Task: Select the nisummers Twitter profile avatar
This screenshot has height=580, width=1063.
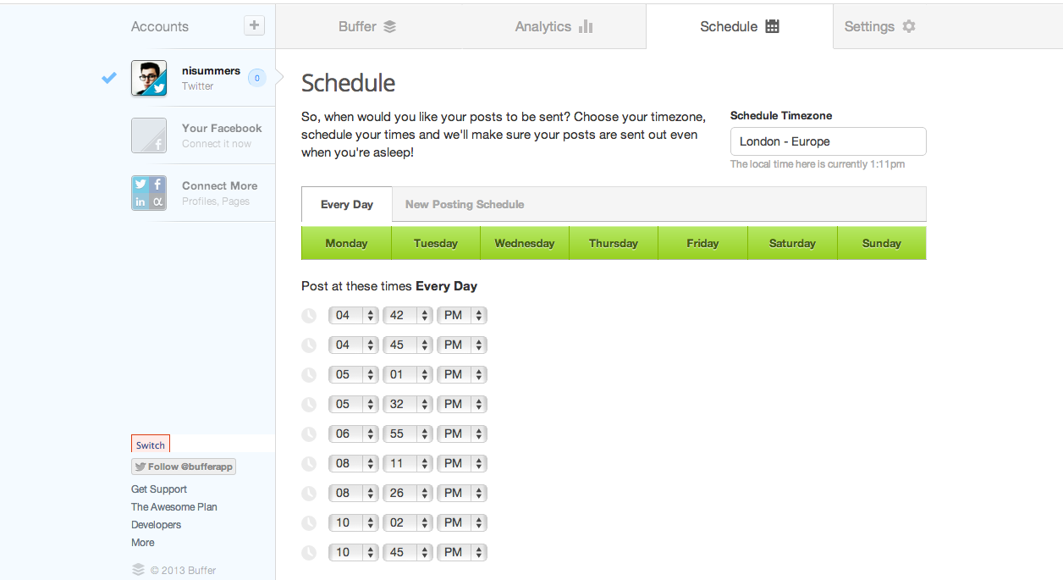Action: click(149, 78)
